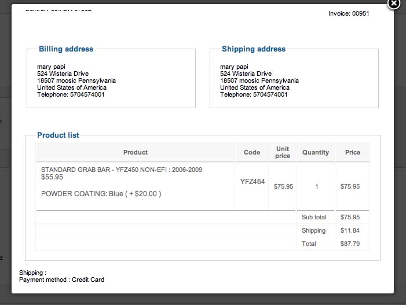Click the billing address telephone number
Screen dimensions: 406x305
71,95
